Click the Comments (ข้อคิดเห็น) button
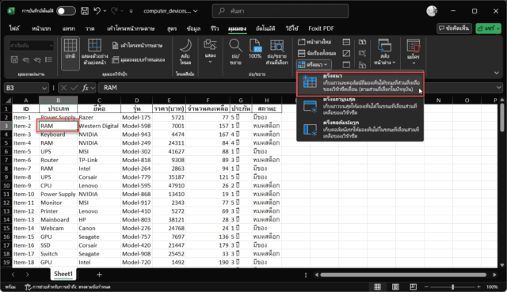The image size is (507, 292). click(454, 28)
